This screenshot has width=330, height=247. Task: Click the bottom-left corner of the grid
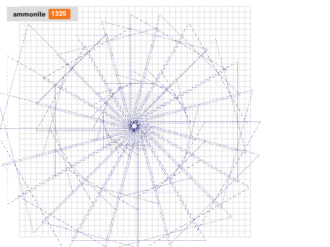click(x=20, y=237)
